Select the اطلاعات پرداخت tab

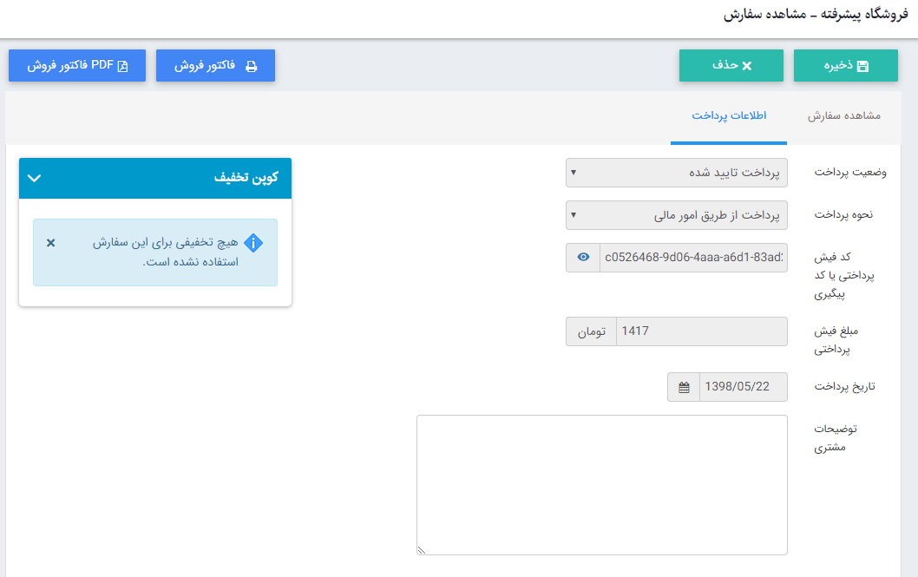729,115
